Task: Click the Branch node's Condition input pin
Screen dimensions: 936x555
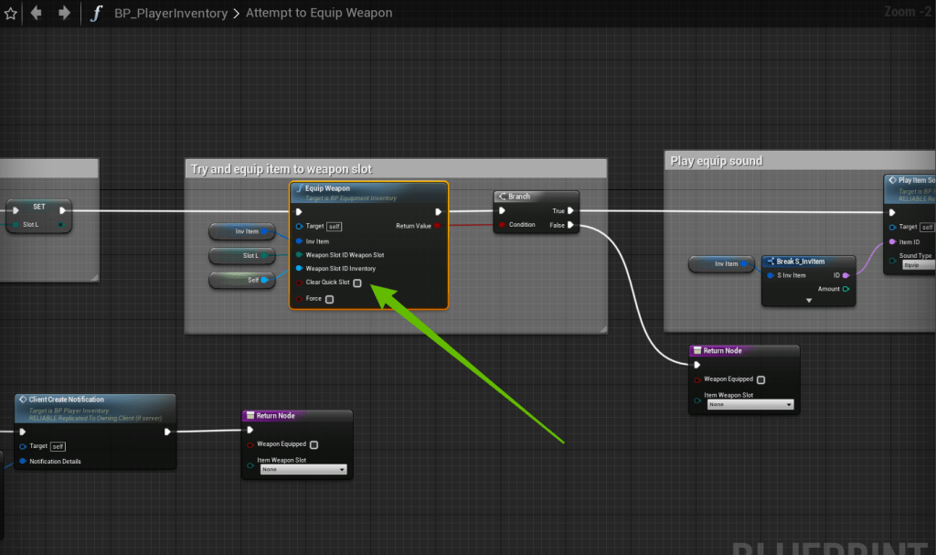Action: [501, 225]
